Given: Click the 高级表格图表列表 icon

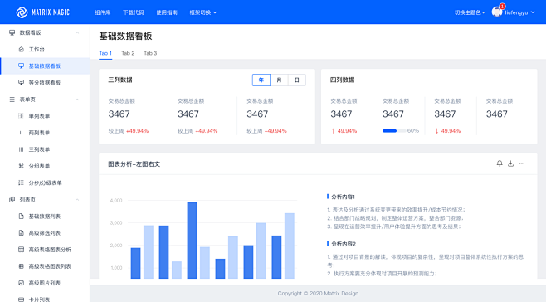Looking at the screenshot, I should (x=22, y=266).
